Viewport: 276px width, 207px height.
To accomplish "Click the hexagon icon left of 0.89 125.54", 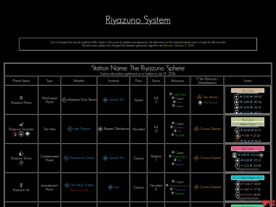I will [234, 155].
